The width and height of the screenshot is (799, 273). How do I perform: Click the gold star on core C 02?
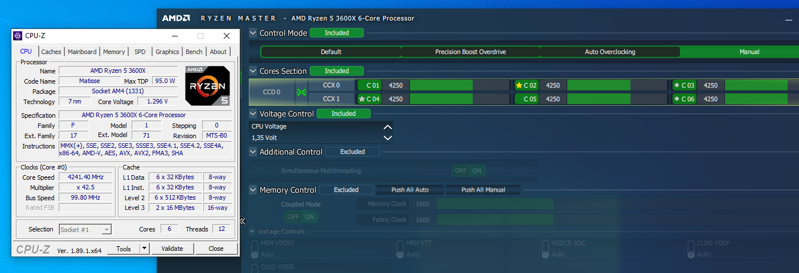coord(519,85)
